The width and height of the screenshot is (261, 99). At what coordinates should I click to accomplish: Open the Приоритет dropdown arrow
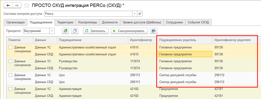click(x=52, y=31)
